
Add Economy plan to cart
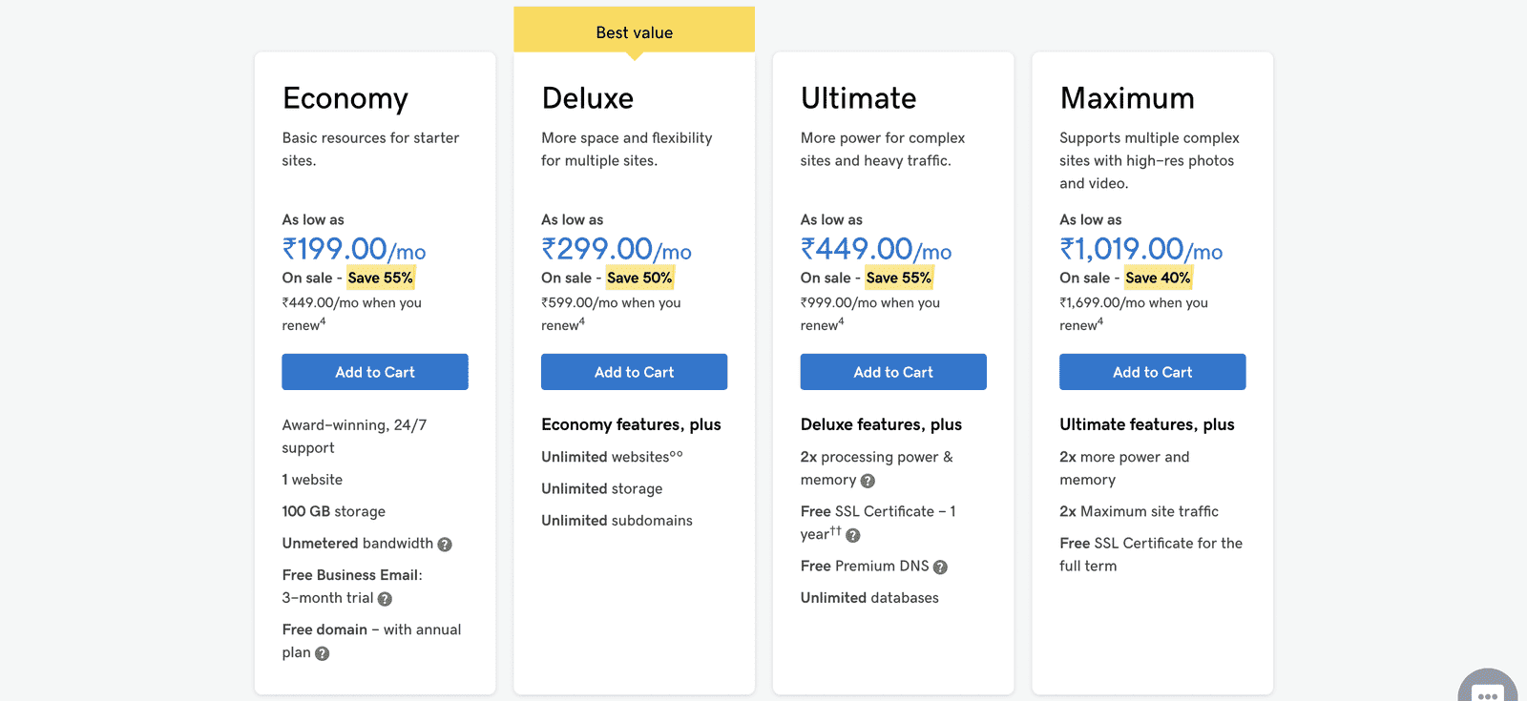coord(375,372)
